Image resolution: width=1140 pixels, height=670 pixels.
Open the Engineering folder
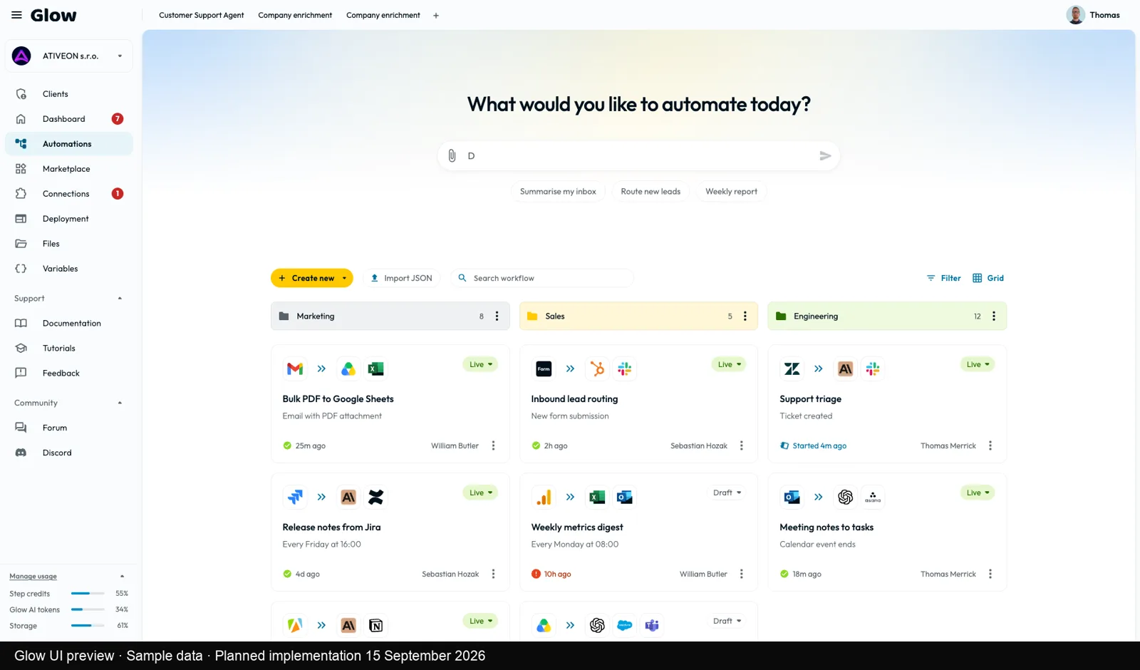pos(887,316)
